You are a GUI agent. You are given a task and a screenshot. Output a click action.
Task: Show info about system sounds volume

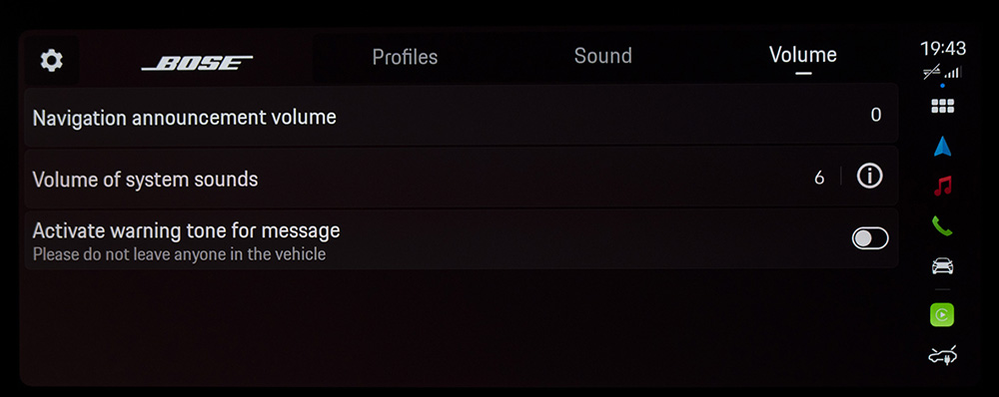coord(870,177)
